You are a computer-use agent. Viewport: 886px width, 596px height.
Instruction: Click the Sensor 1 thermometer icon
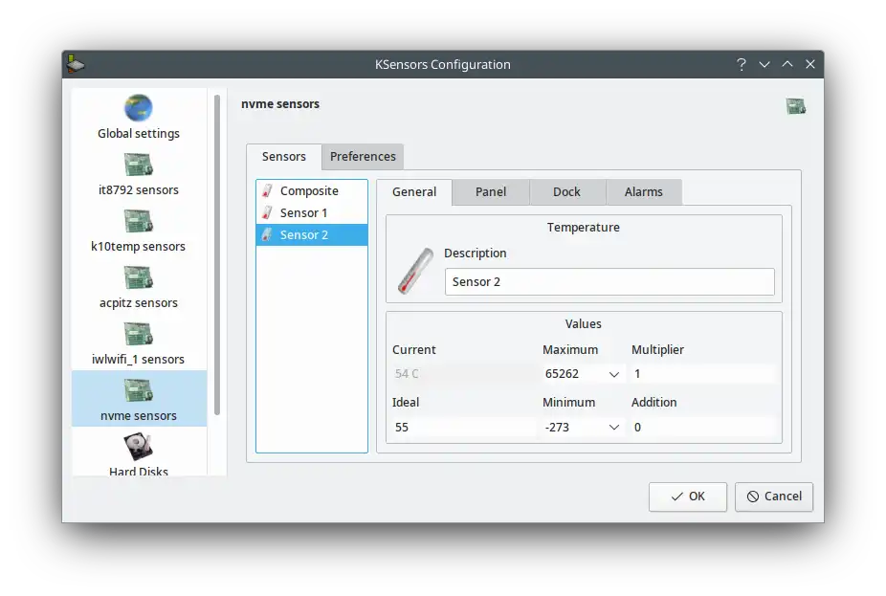click(x=267, y=213)
